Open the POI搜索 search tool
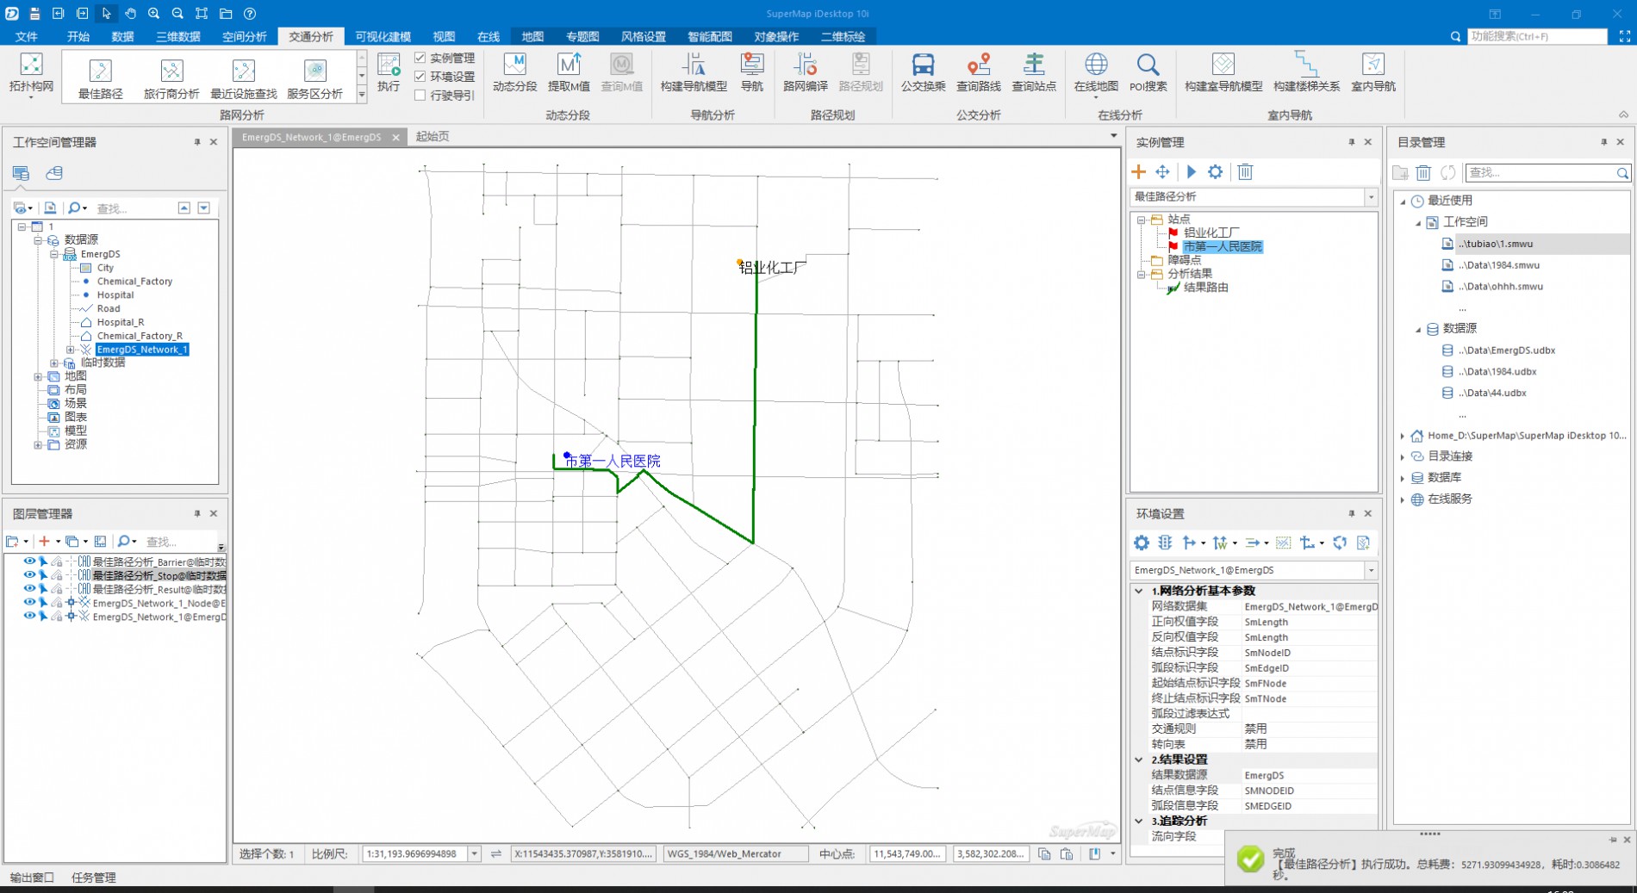The image size is (1637, 893). pos(1148,72)
